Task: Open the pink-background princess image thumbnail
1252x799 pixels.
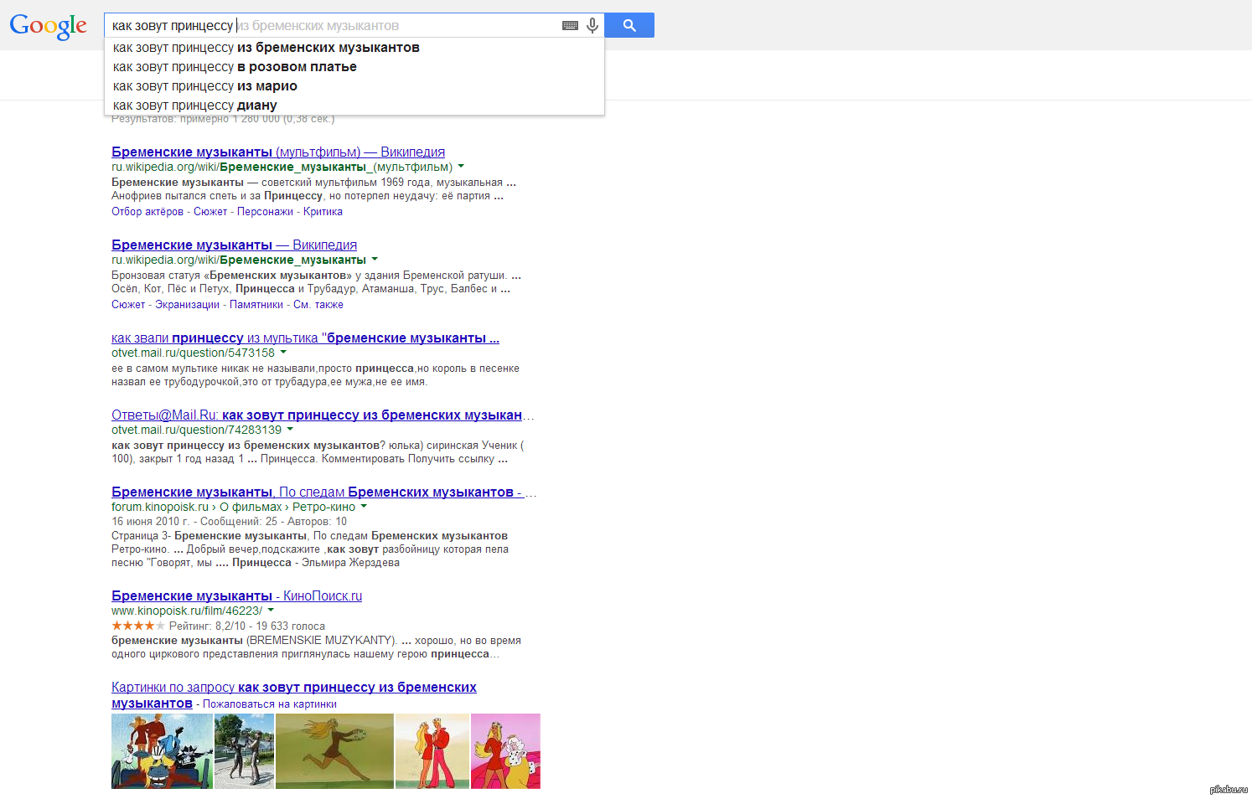Action: (x=505, y=751)
